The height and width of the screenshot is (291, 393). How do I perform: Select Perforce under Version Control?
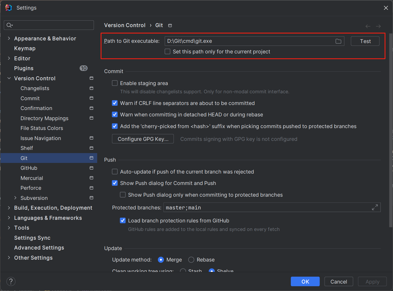pyautogui.click(x=31, y=188)
